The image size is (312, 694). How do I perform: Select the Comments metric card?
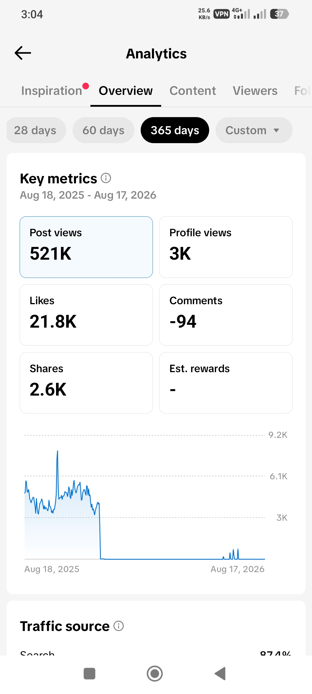pos(226,315)
